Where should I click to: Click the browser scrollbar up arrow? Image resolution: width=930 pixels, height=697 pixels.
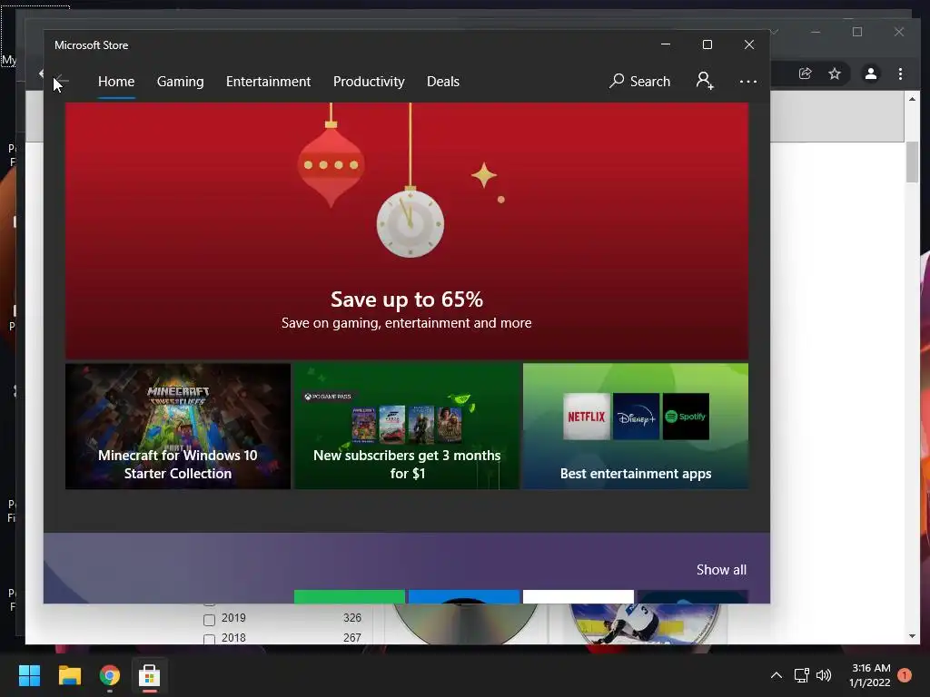tap(912, 98)
